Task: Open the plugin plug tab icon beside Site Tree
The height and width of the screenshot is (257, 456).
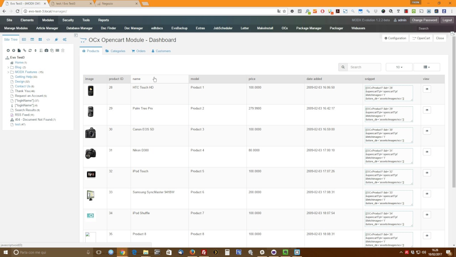Action: pyautogui.click(x=56, y=40)
